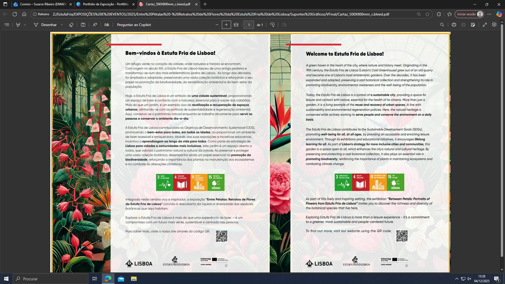Add this page to favorites
Viewport: 505px width, 284px height.
427,14
